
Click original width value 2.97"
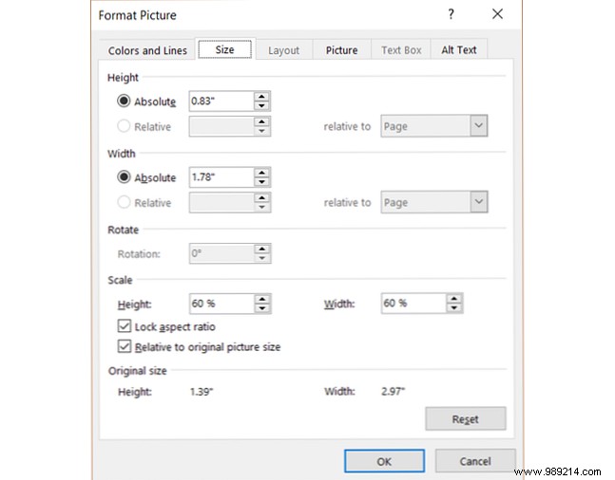coord(393,391)
